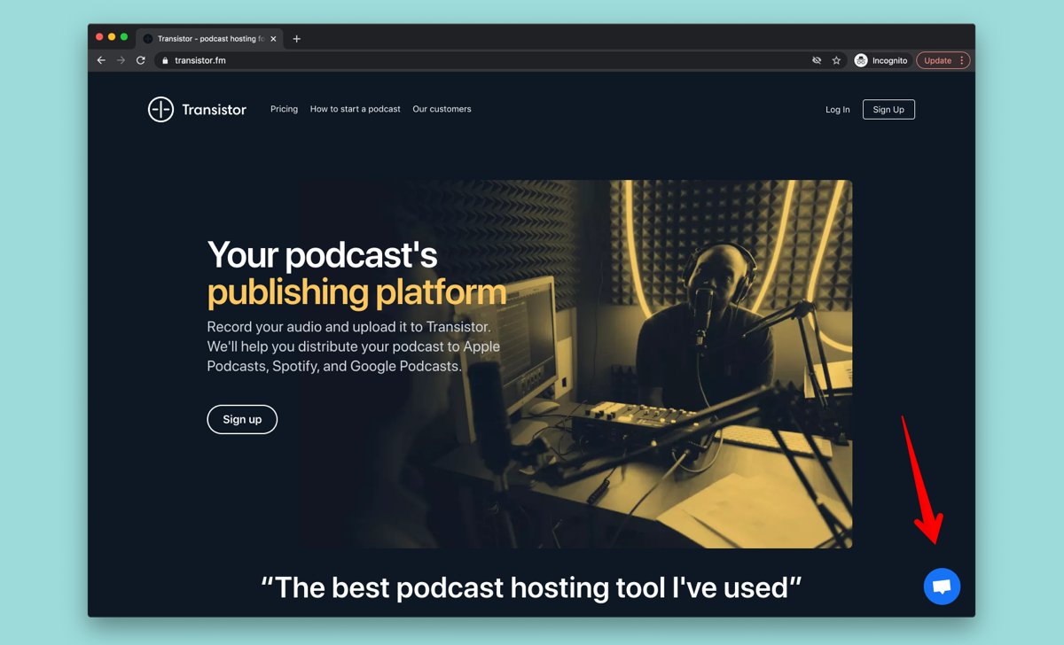Screen dimensions: 1064x645
Task: Open the Pricing page
Action: coord(284,109)
